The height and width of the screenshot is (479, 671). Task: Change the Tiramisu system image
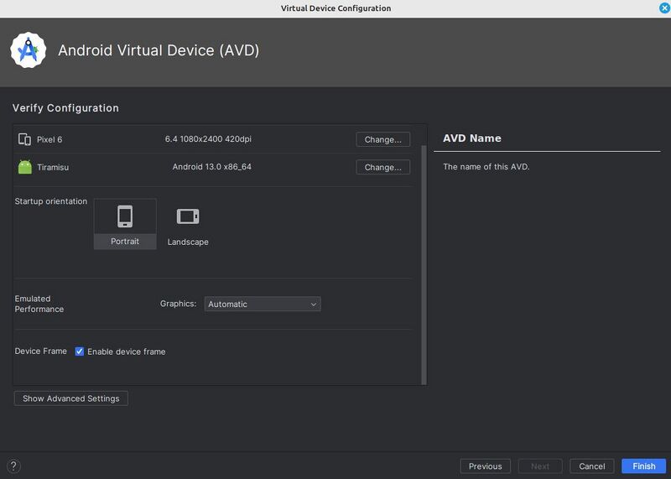tap(382, 168)
